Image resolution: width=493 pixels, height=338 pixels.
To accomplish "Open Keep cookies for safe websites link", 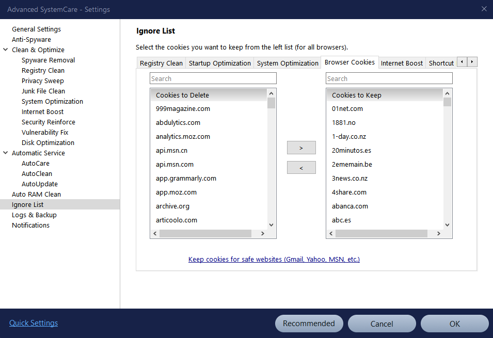I will [274, 259].
